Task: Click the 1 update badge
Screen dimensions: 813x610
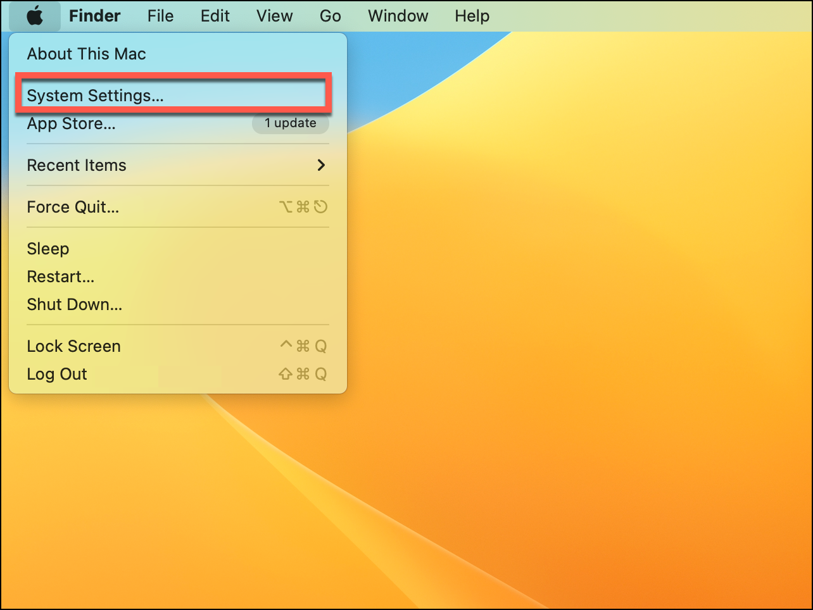Action: click(x=291, y=123)
